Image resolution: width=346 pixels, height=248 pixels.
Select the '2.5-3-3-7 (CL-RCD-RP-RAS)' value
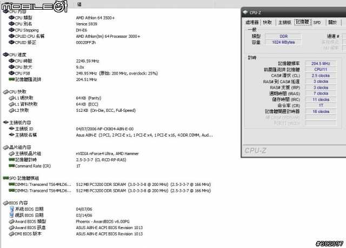click(101, 160)
